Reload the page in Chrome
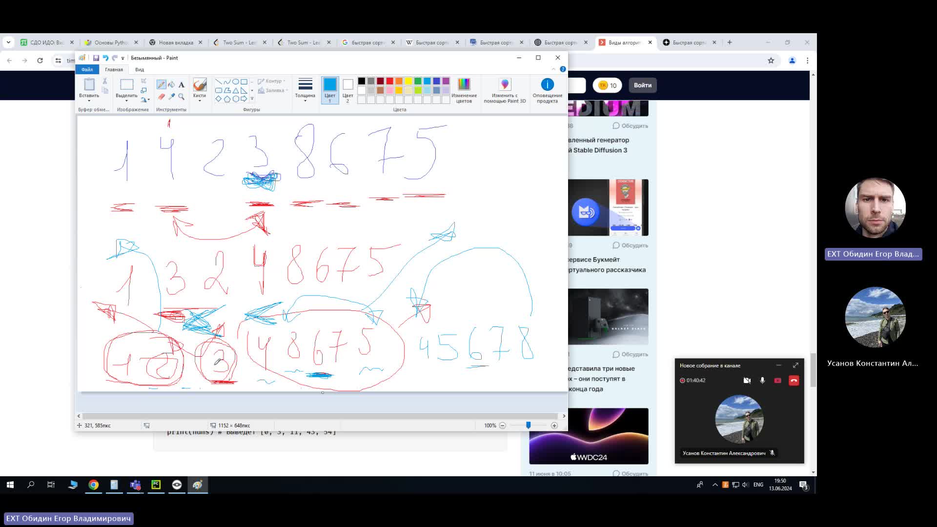This screenshot has width=937, height=527. [x=40, y=61]
